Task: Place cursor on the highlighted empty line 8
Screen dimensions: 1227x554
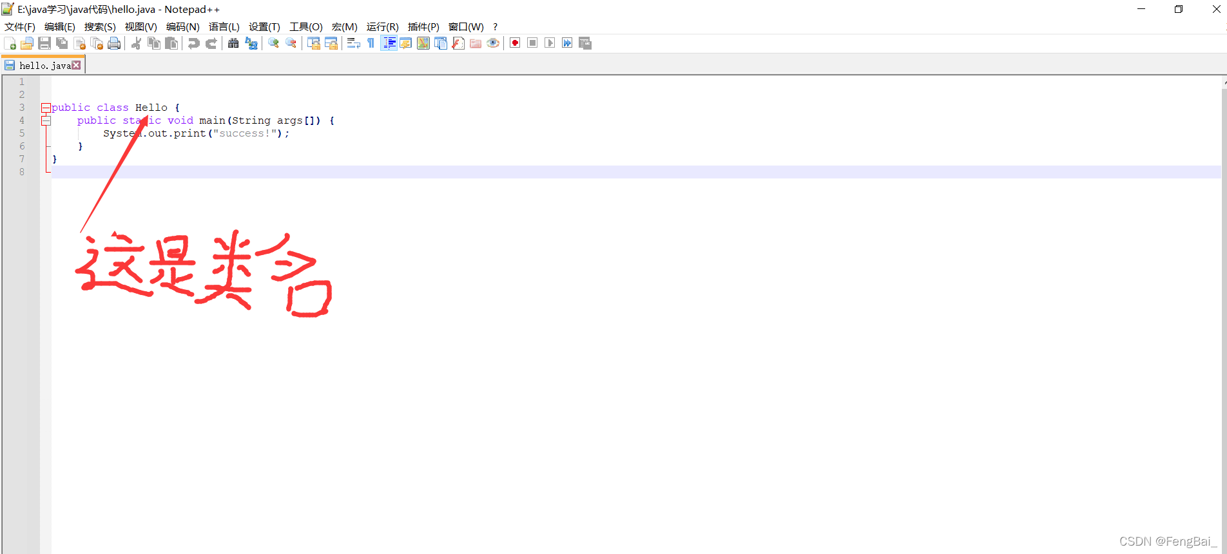Action: (636, 172)
